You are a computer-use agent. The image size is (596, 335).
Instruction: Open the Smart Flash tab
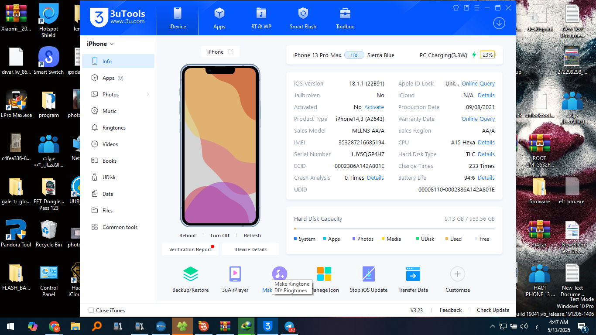tap(303, 18)
